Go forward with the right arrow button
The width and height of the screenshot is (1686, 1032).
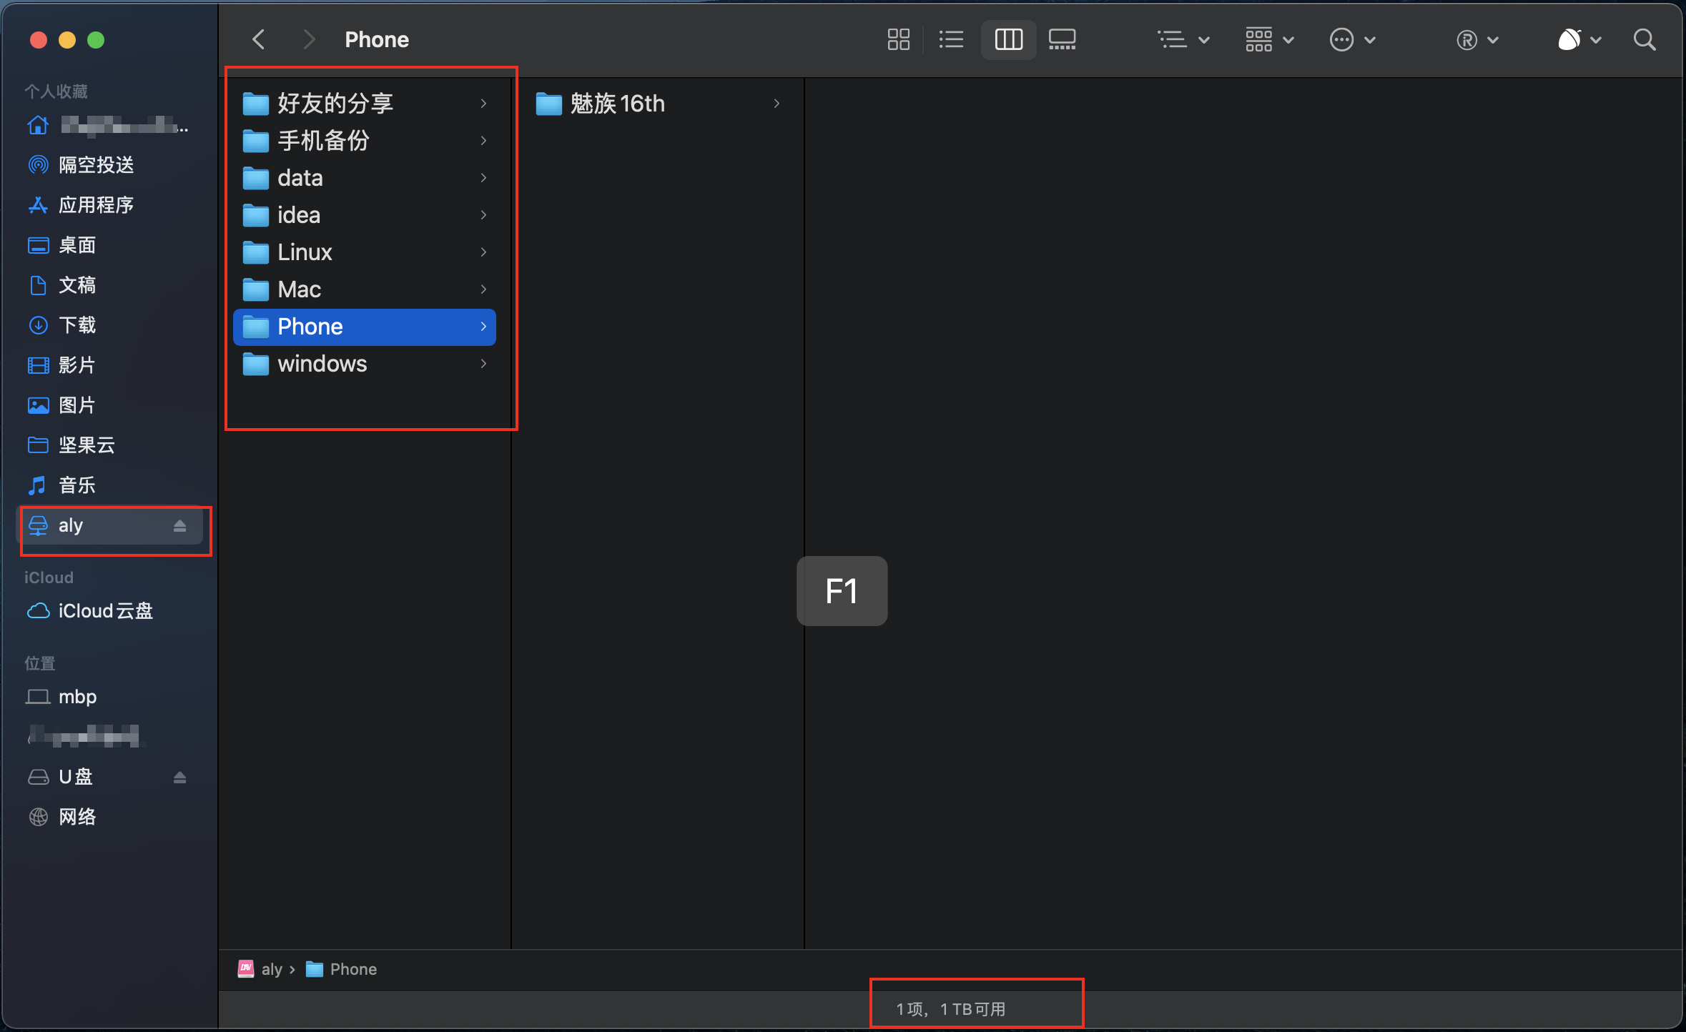pyautogui.click(x=309, y=39)
